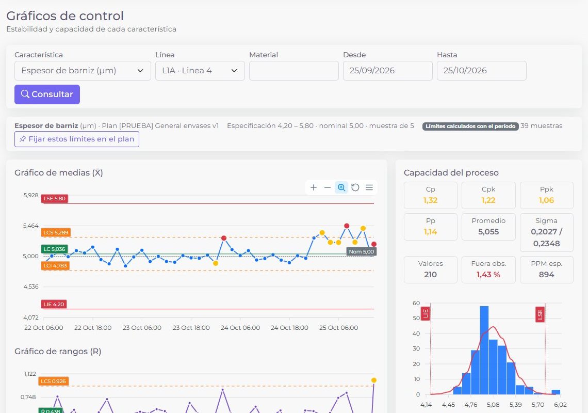
Task: Click the Gráfico de medias title
Action: point(59,173)
